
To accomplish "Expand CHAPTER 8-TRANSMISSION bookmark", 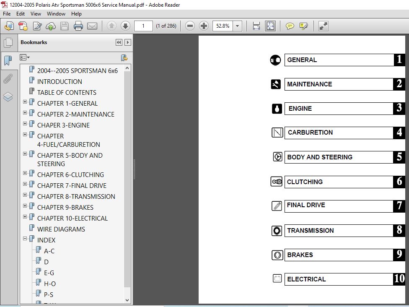I will tap(25, 195).
